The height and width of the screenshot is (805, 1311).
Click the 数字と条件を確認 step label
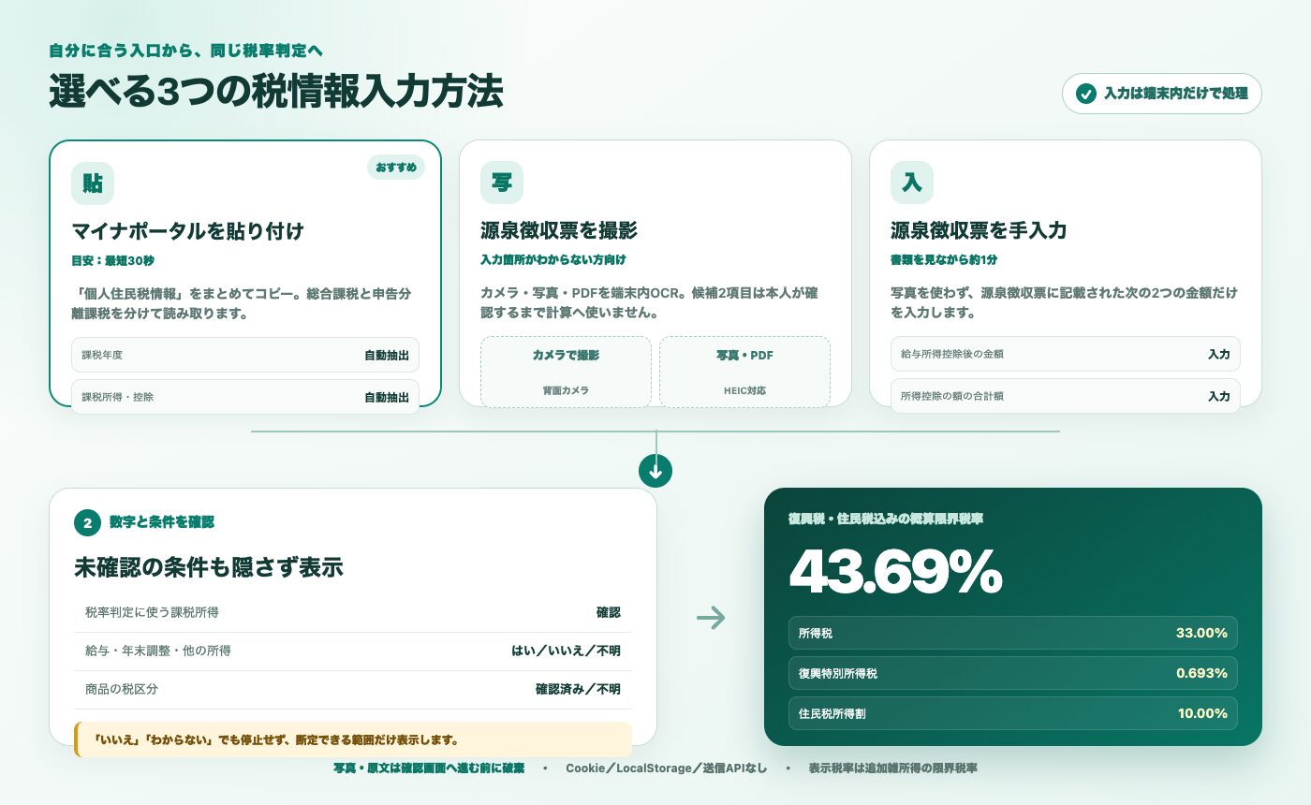tap(162, 522)
